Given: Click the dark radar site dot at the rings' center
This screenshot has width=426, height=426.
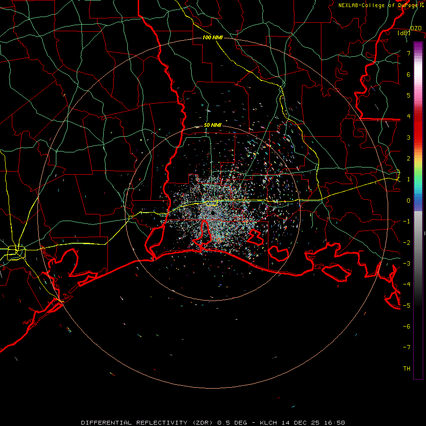Looking at the screenshot, I should tap(213, 213).
